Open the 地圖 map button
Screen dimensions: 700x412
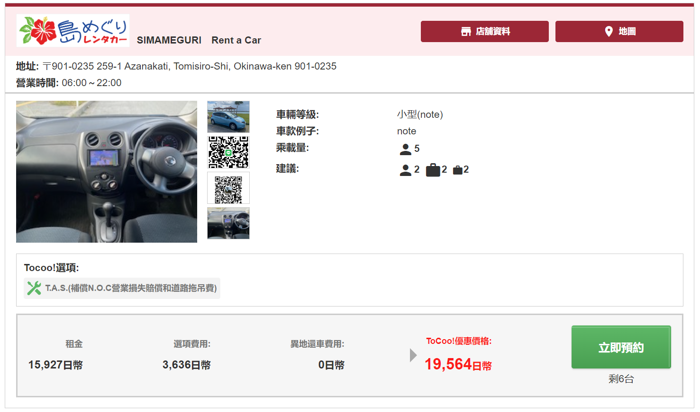(x=619, y=31)
